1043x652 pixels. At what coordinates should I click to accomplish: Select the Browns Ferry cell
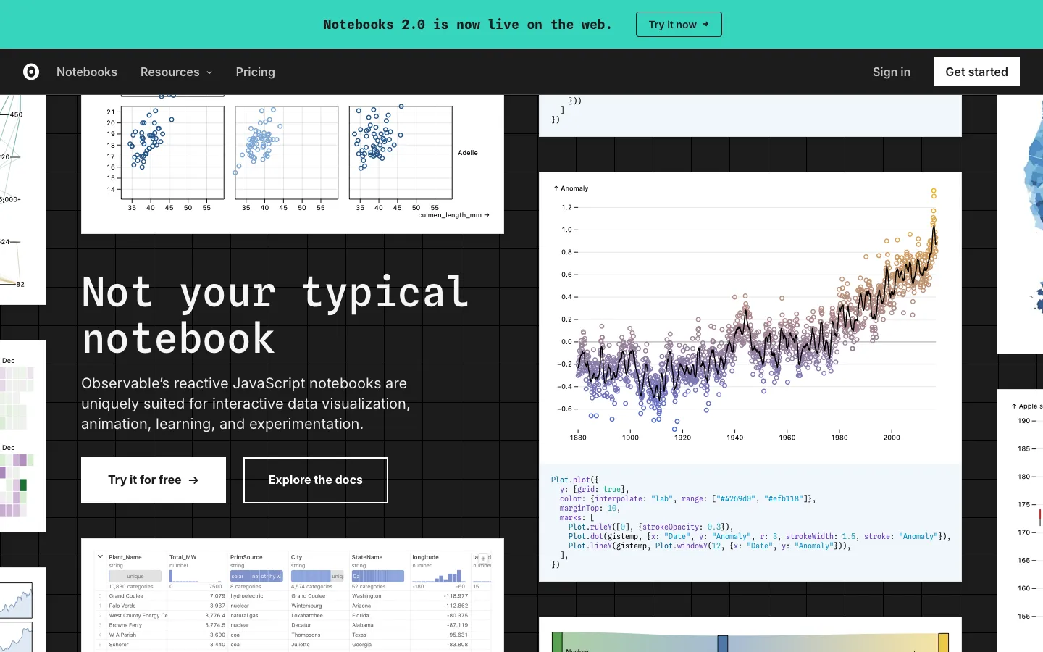pyautogui.click(x=125, y=624)
